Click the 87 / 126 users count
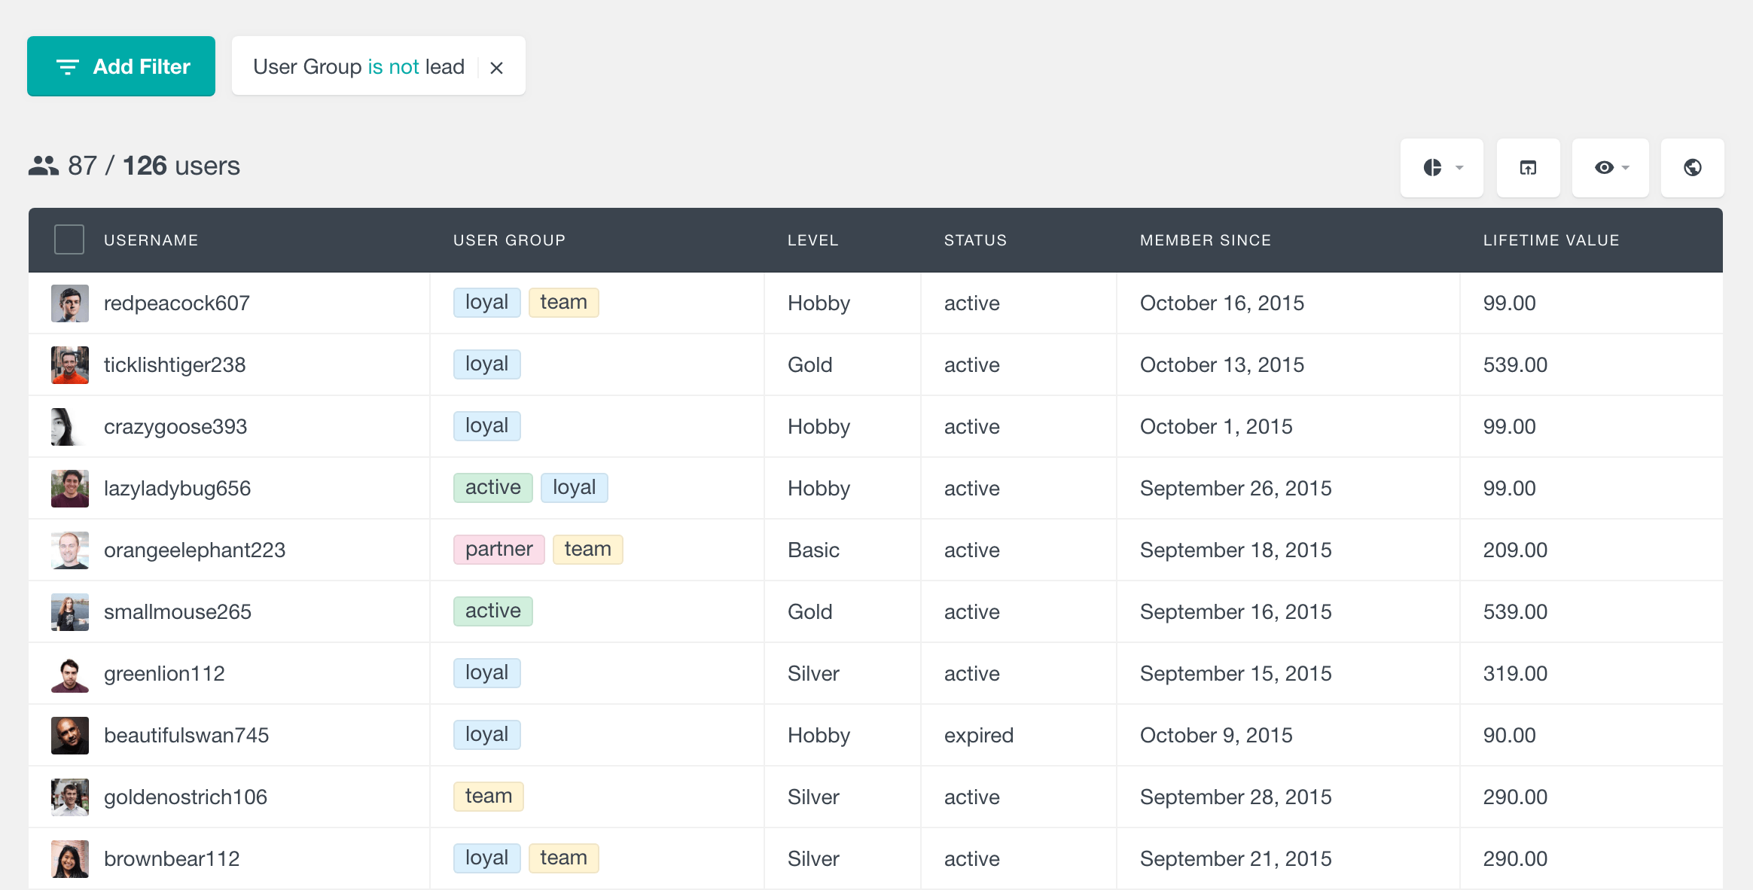 coord(154,166)
